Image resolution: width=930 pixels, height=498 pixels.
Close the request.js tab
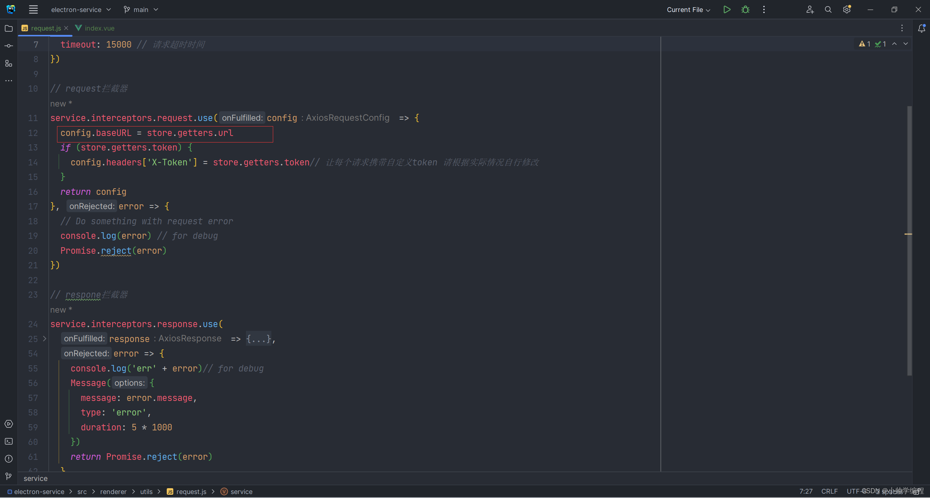click(x=66, y=28)
